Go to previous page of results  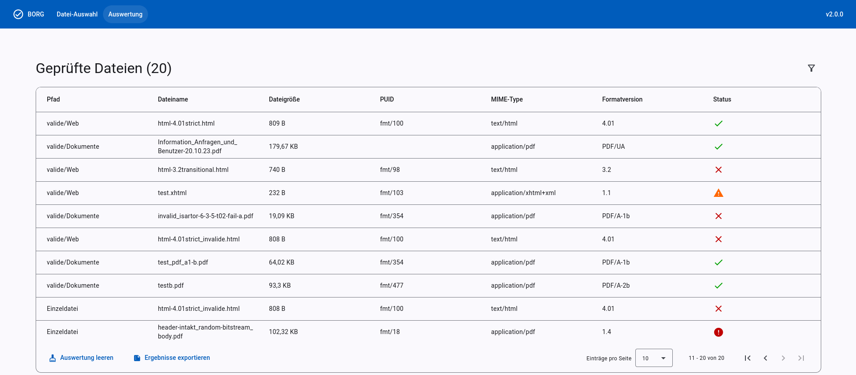click(x=765, y=358)
